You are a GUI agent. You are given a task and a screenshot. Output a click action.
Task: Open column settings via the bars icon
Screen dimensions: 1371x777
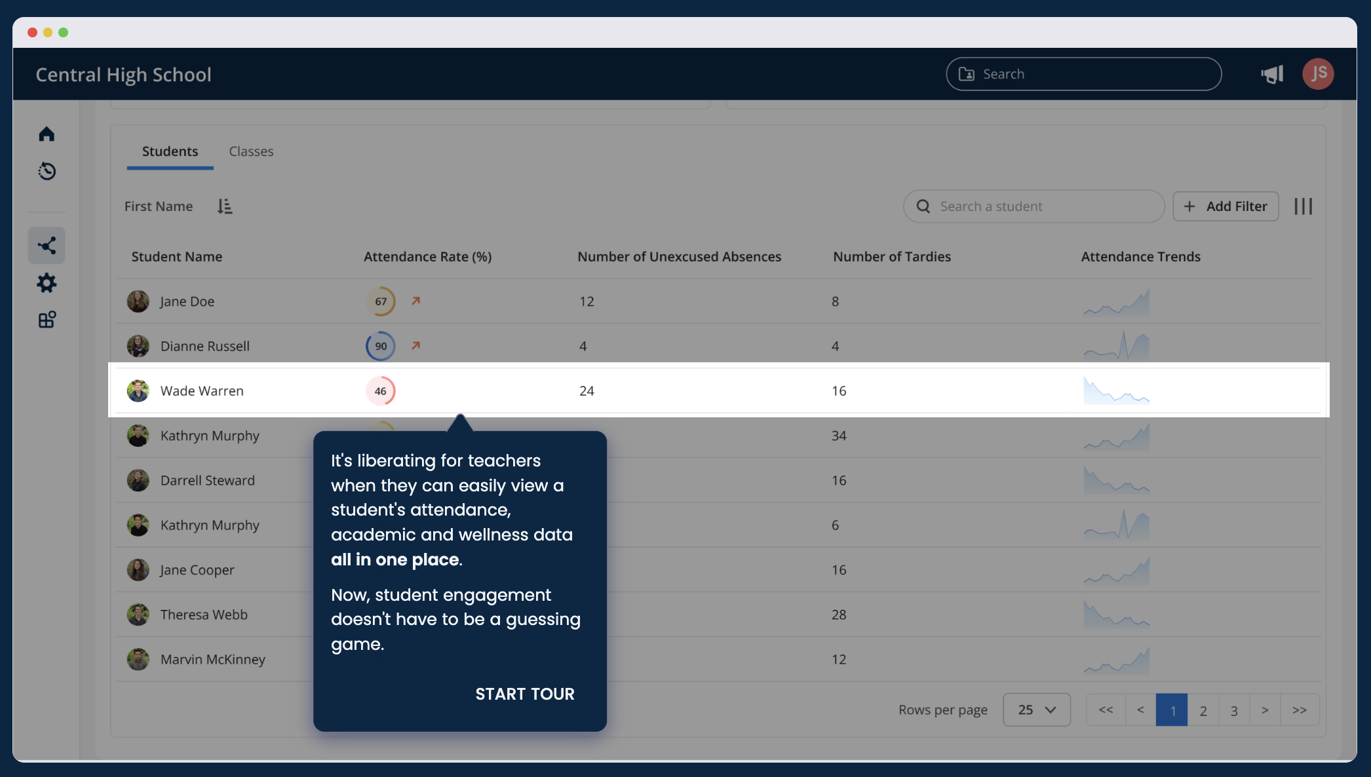pos(1303,206)
